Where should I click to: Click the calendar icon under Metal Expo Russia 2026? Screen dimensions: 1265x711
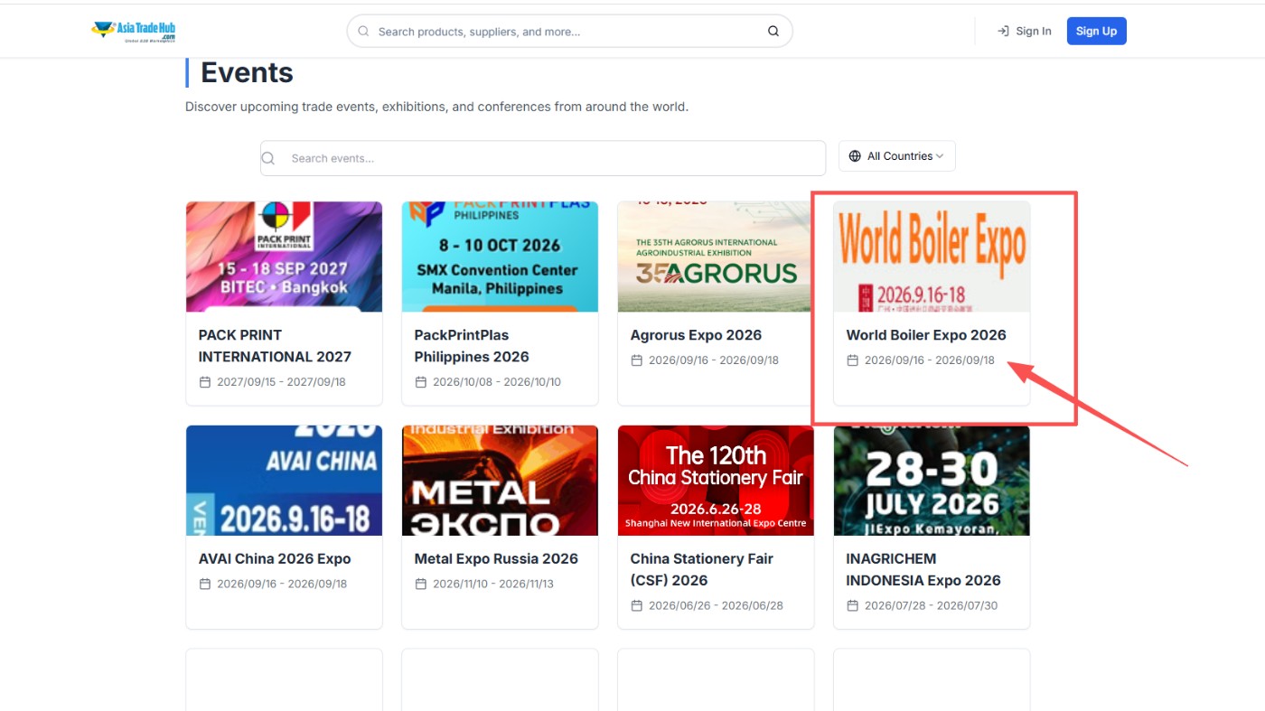click(421, 585)
